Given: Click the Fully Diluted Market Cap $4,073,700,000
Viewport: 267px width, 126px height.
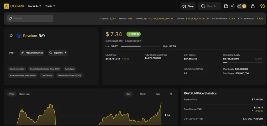Looking at the screenshot, I should 153,58.
